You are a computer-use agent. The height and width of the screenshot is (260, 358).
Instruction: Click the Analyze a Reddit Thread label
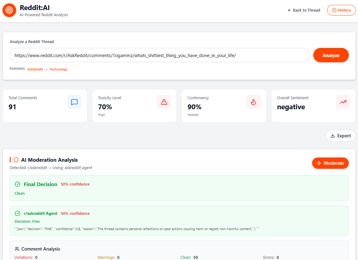tap(32, 42)
